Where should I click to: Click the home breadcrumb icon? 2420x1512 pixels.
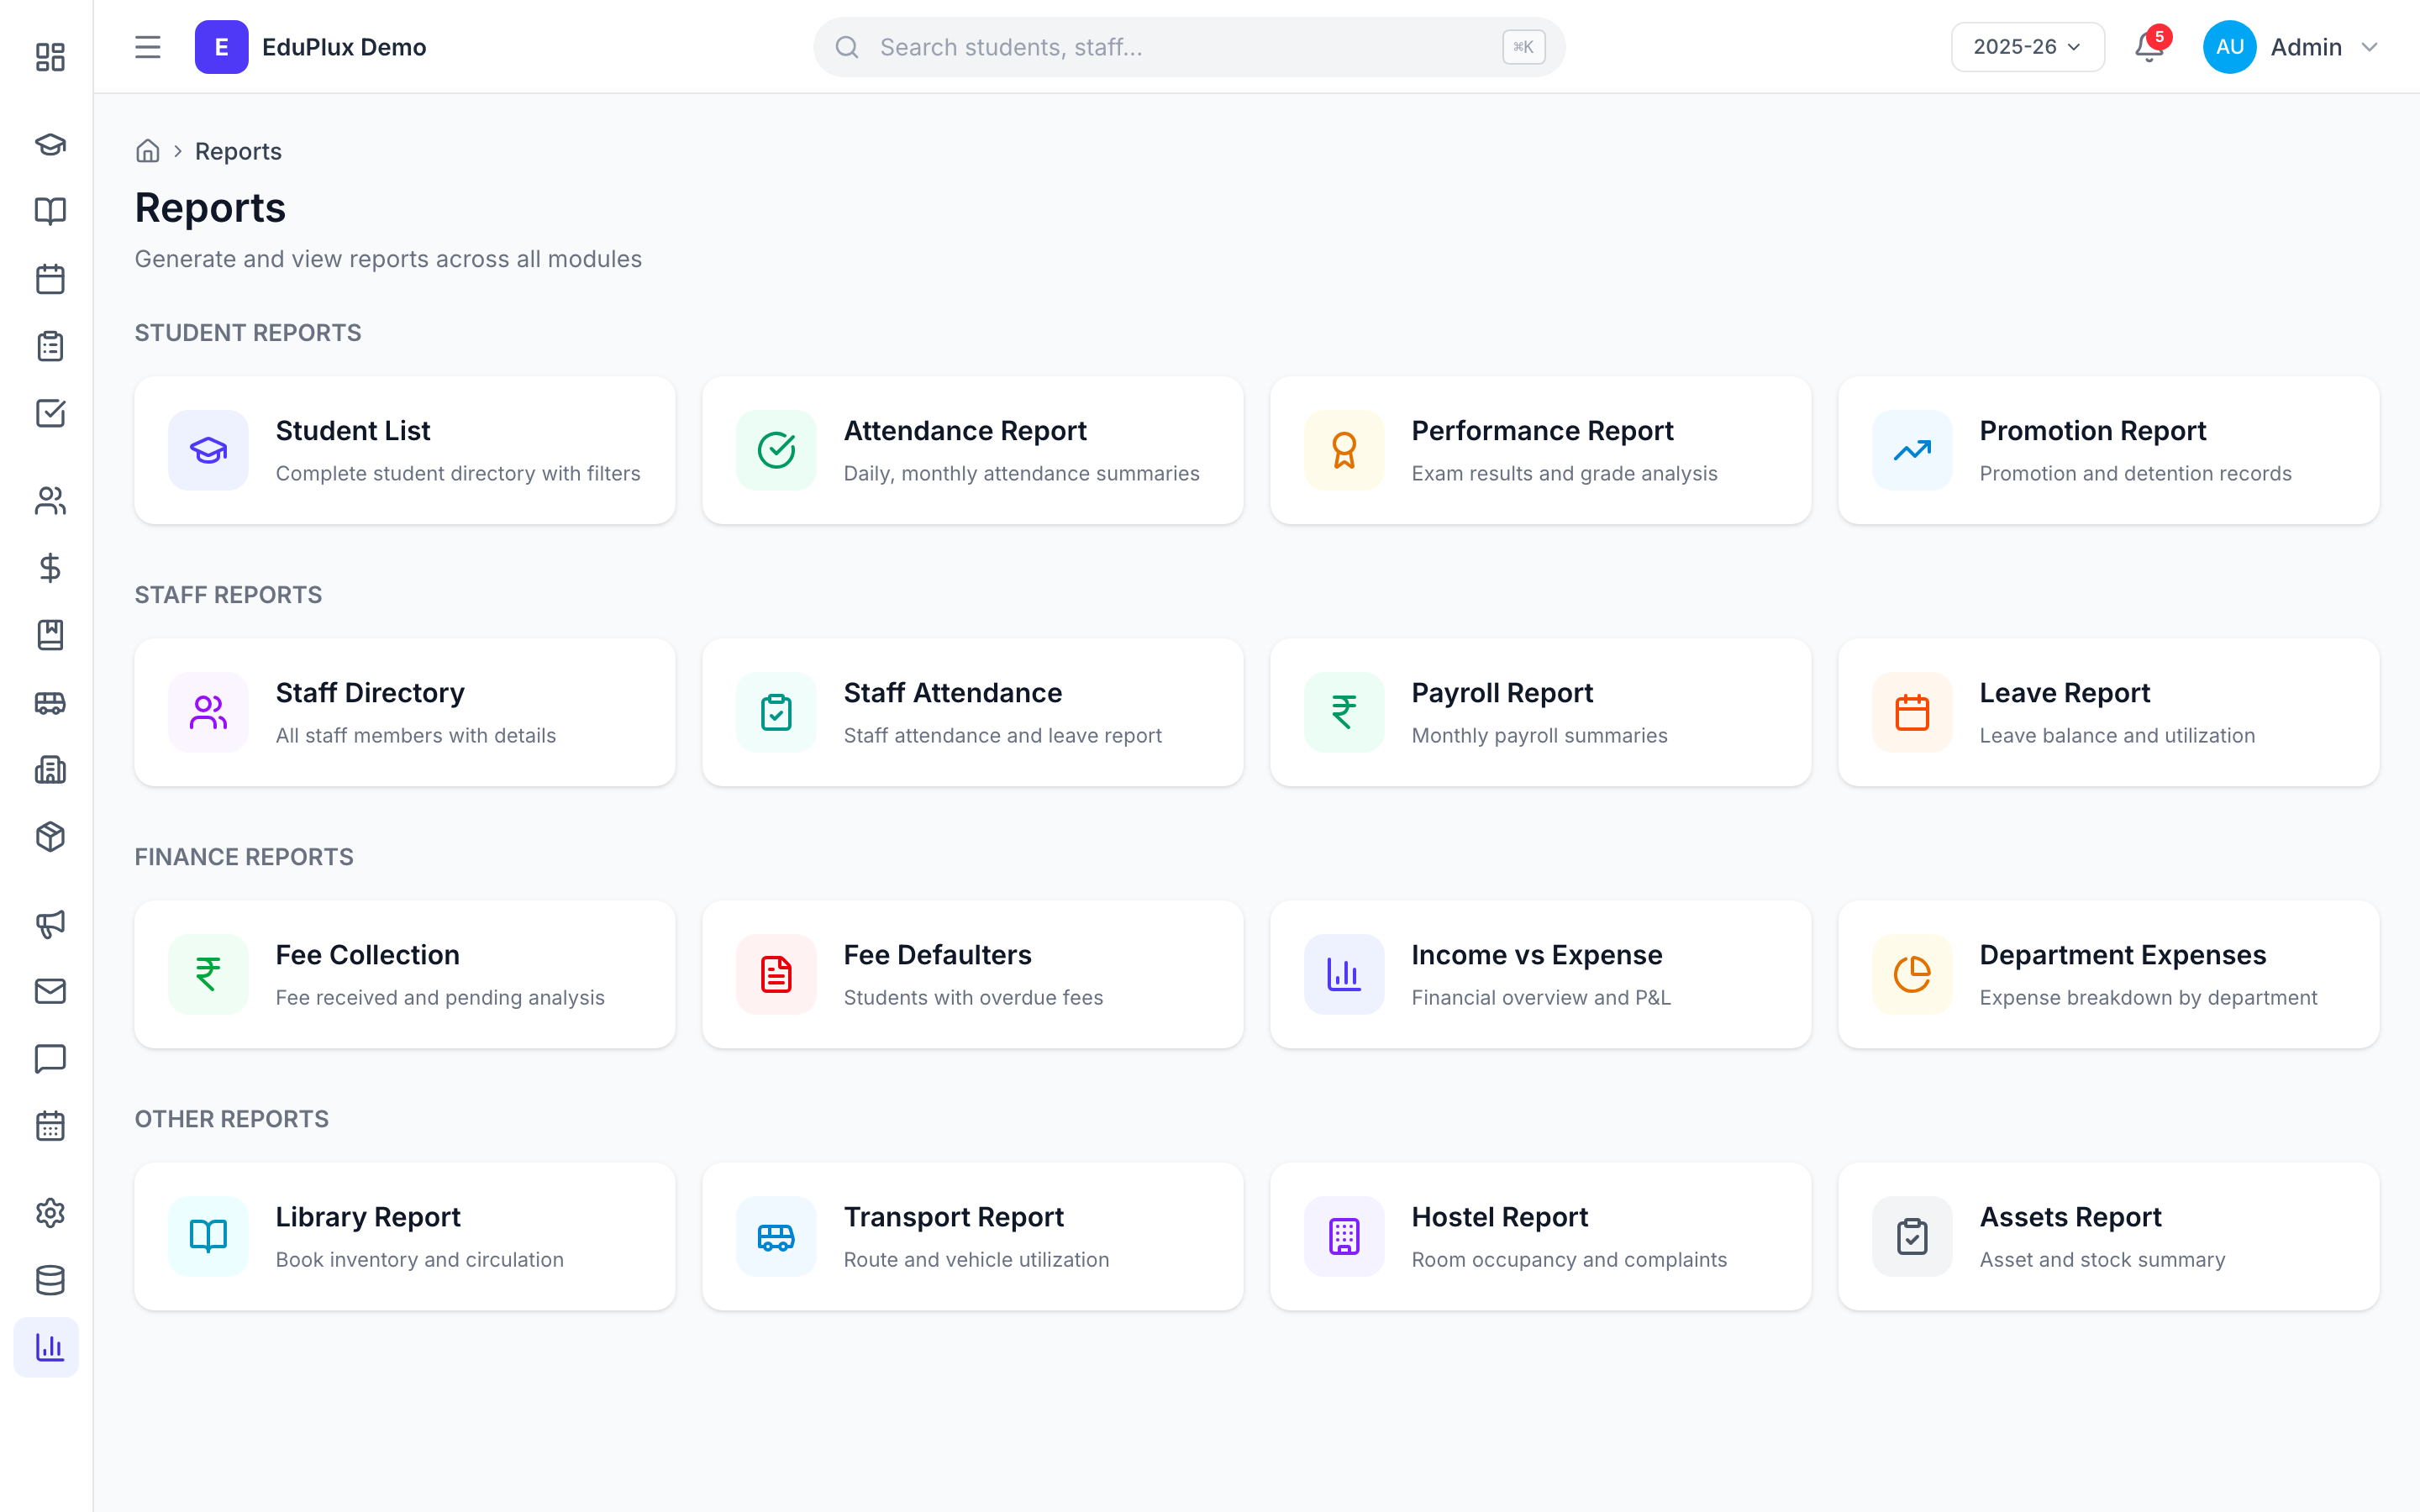pos(148,151)
